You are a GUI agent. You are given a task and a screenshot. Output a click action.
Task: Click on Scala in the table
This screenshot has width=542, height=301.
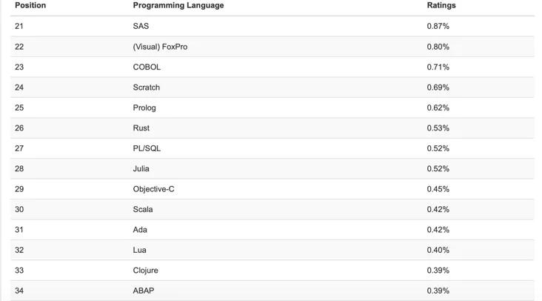pos(143,209)
